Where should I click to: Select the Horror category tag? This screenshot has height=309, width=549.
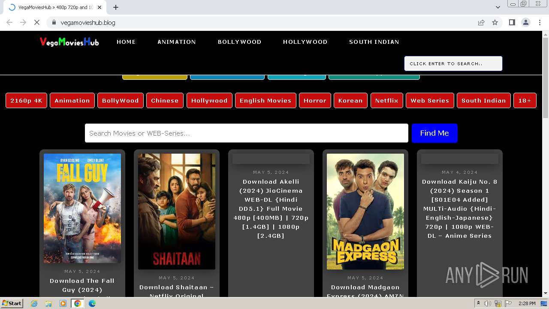[x=315, y=100]
